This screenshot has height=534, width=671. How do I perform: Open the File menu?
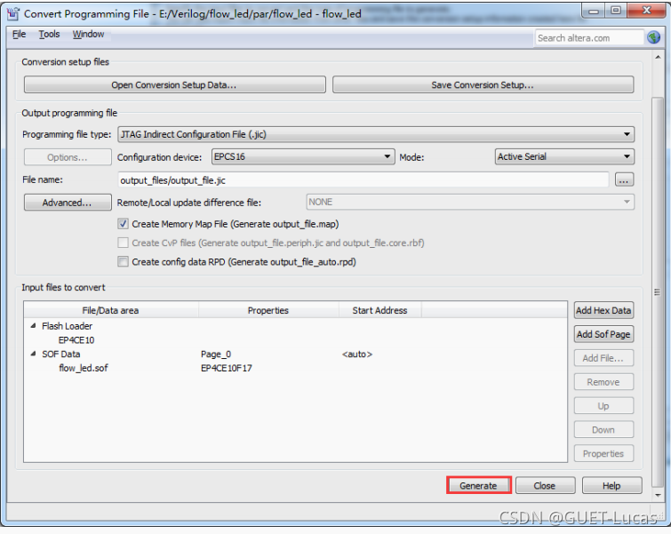19,35
